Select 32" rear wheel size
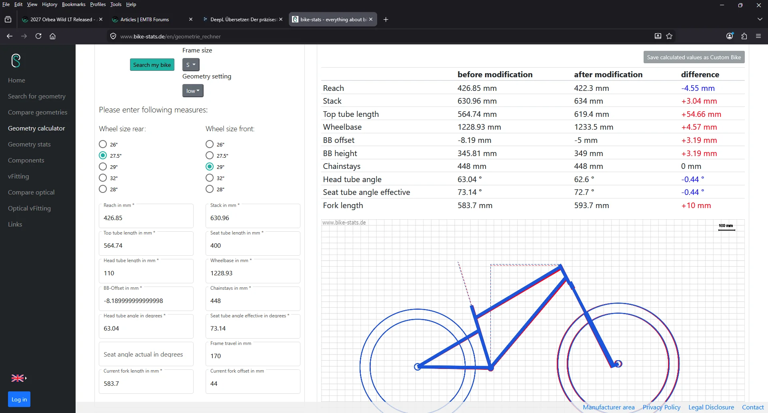The width and height of the screenshot is (768, 413). coord(103,178)
